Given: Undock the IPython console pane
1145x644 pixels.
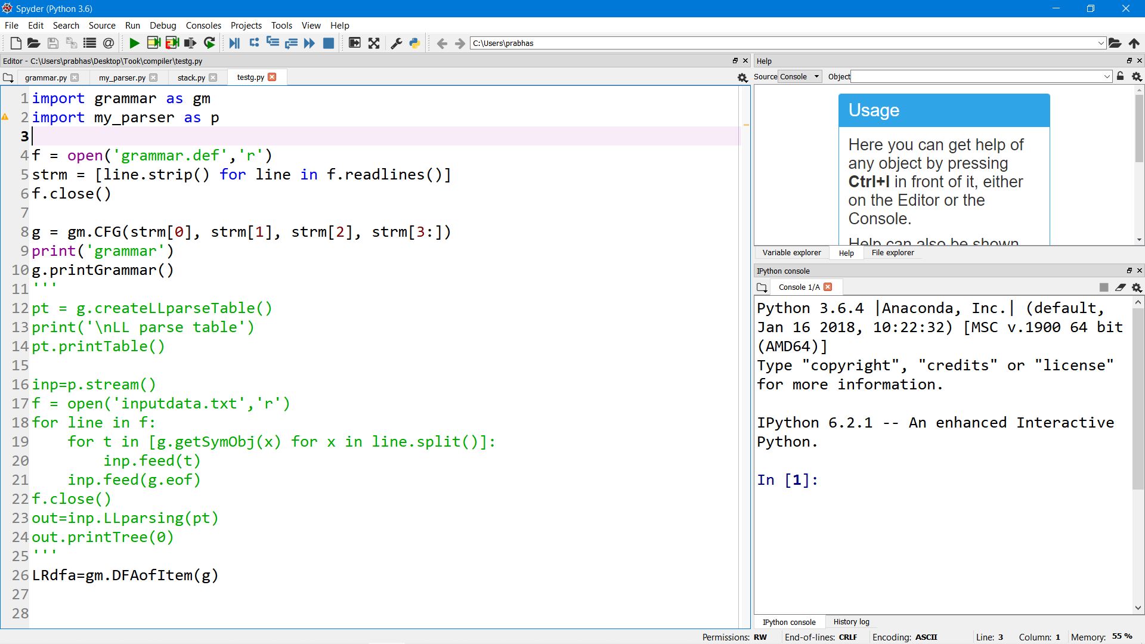Looking at the screenshot, I should click(x=1129, y=271).
